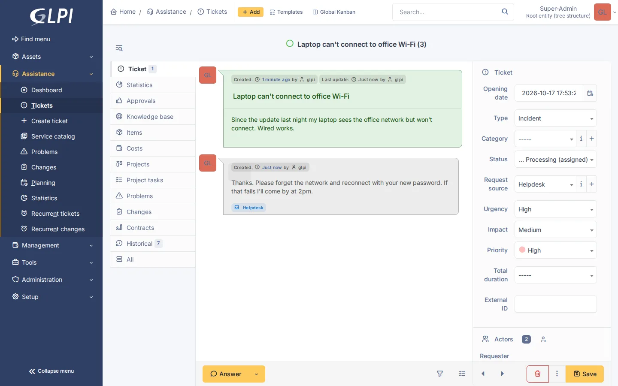Image resolution: width=618 pixels, height=386 pixels.
Task: Open the Templates link
Action: click(286, 12)
